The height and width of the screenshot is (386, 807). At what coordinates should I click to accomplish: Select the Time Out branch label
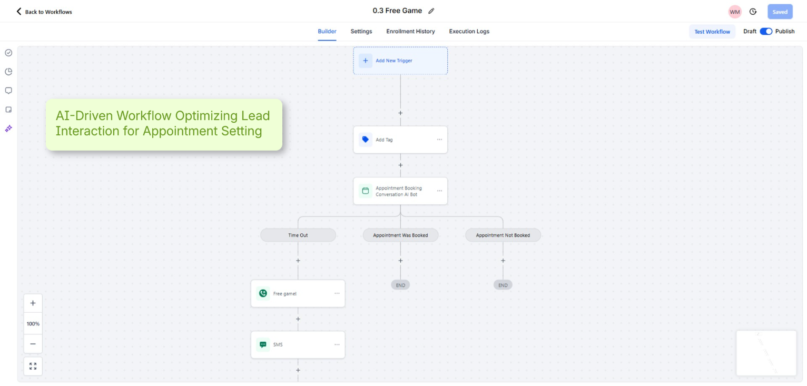[x=298, y=235]
